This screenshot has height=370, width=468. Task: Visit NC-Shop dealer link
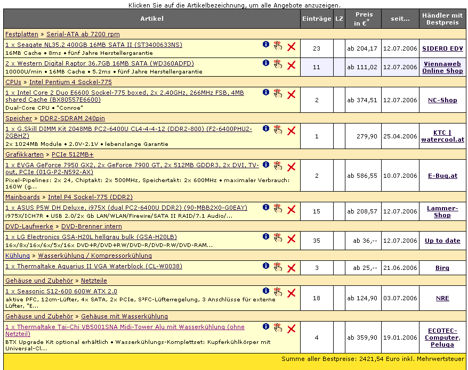442,100
